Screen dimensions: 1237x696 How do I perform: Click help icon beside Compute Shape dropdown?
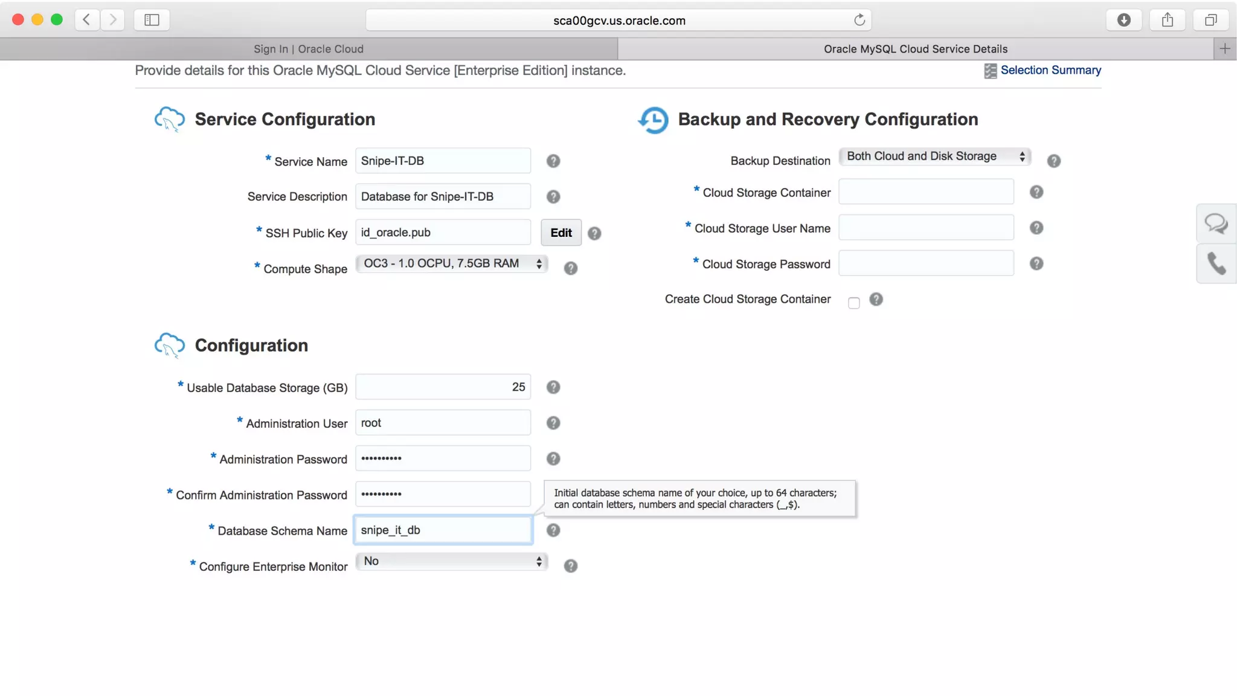coord(570,268)
